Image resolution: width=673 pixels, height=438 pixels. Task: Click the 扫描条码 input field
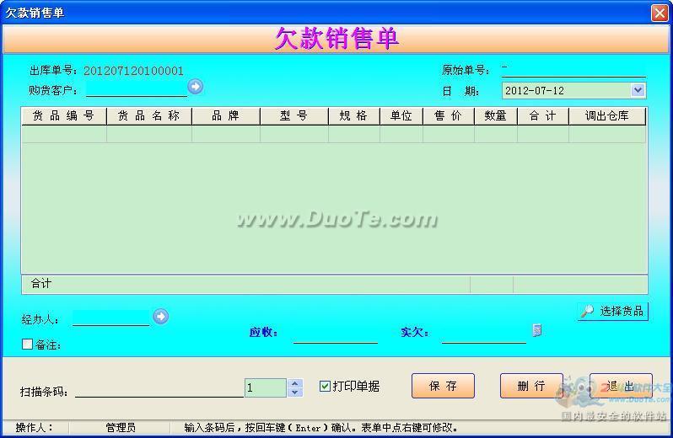pyautogui.click(x=159, y=390)
